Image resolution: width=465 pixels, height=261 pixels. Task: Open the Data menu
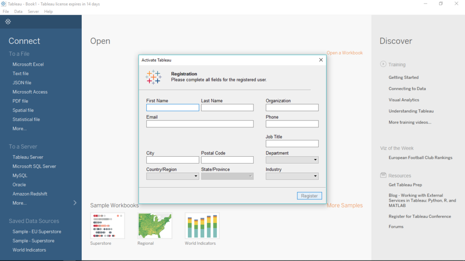pyautogui.click(x=18, y=11)
